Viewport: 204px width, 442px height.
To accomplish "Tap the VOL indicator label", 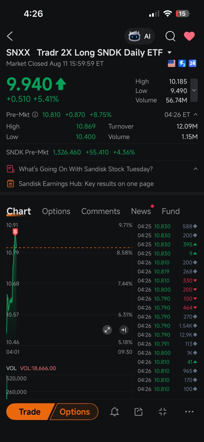I will click(x=11, y=368).
